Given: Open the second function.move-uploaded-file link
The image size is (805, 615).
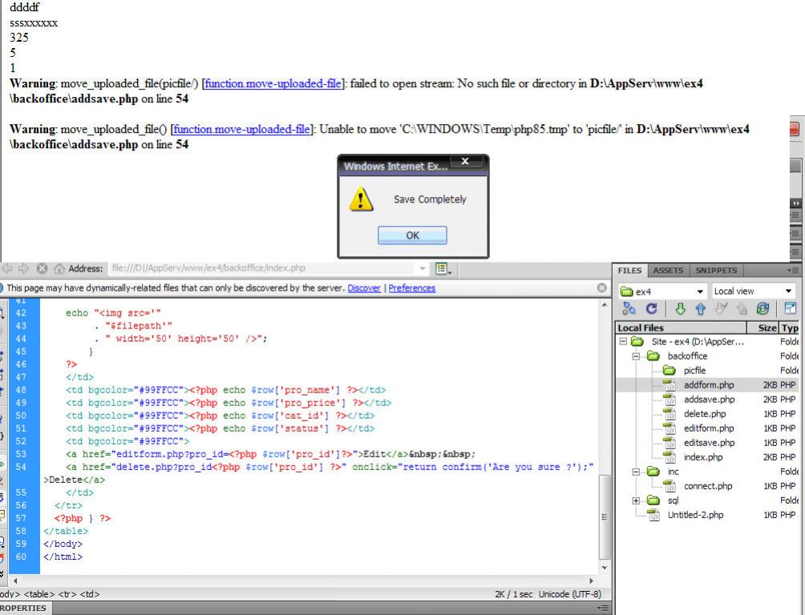Looking at the screenshot, I should point(242,129).
